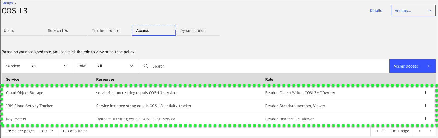The image size is (438, 138).
Task: Open overflow menu for Key Protect row
Action: (426, 119)
